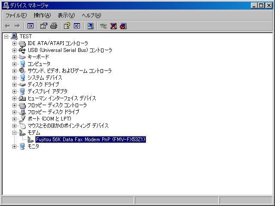Image resolution: width=275 pixels, height=206 pixels.
Task: Select the モデム label
Action: tap(34, 133)
